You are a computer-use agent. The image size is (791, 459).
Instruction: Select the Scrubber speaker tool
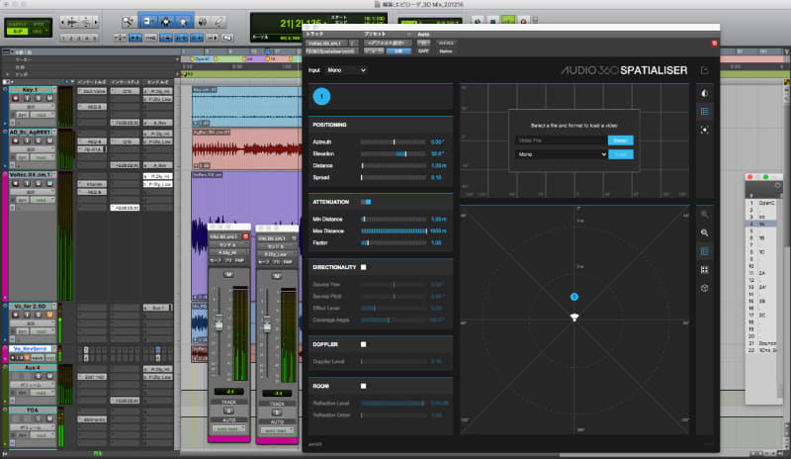pos(203,21)
